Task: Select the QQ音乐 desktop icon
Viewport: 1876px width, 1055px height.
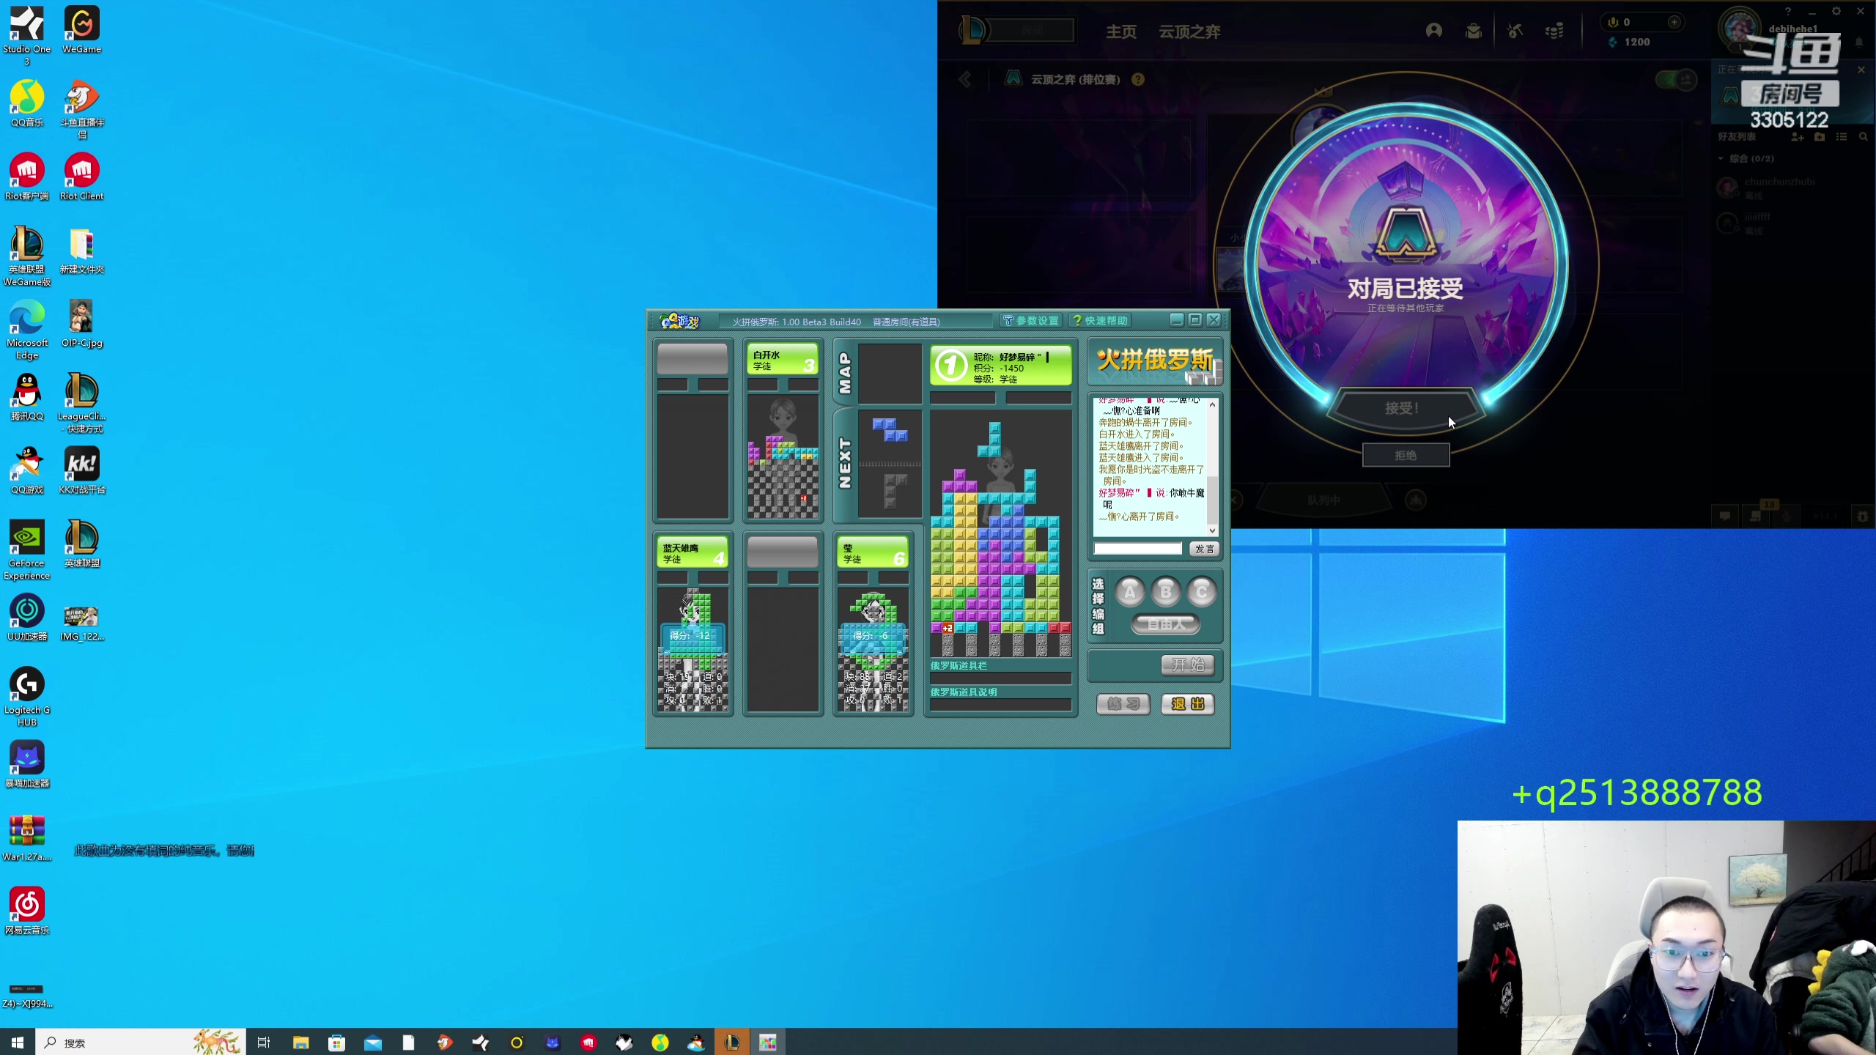Action: coord(26,103)
